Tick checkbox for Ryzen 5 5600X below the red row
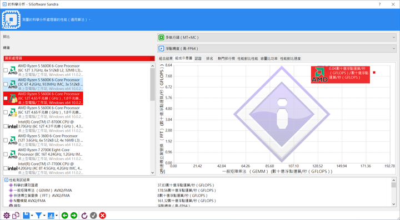This screenshot has width=400, height=220. (6, 112)
